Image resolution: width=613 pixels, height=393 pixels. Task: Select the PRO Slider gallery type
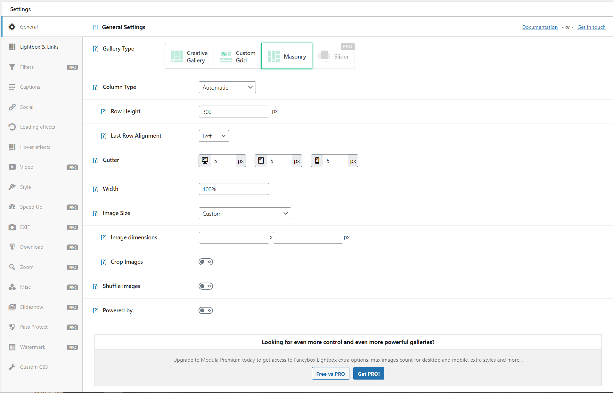click(333, 56)
